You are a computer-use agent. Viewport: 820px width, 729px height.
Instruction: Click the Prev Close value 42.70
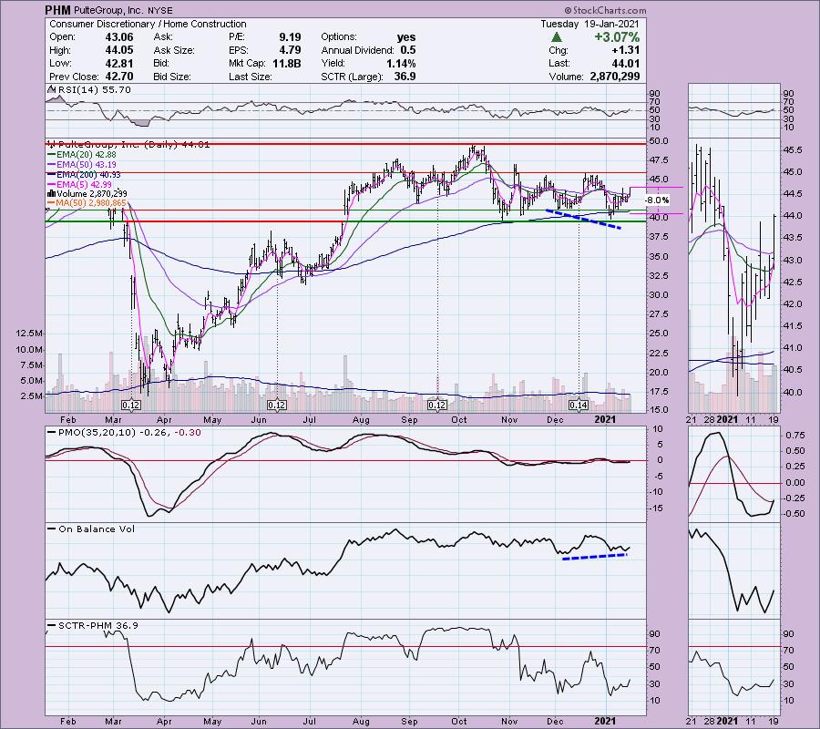[119, 77]
